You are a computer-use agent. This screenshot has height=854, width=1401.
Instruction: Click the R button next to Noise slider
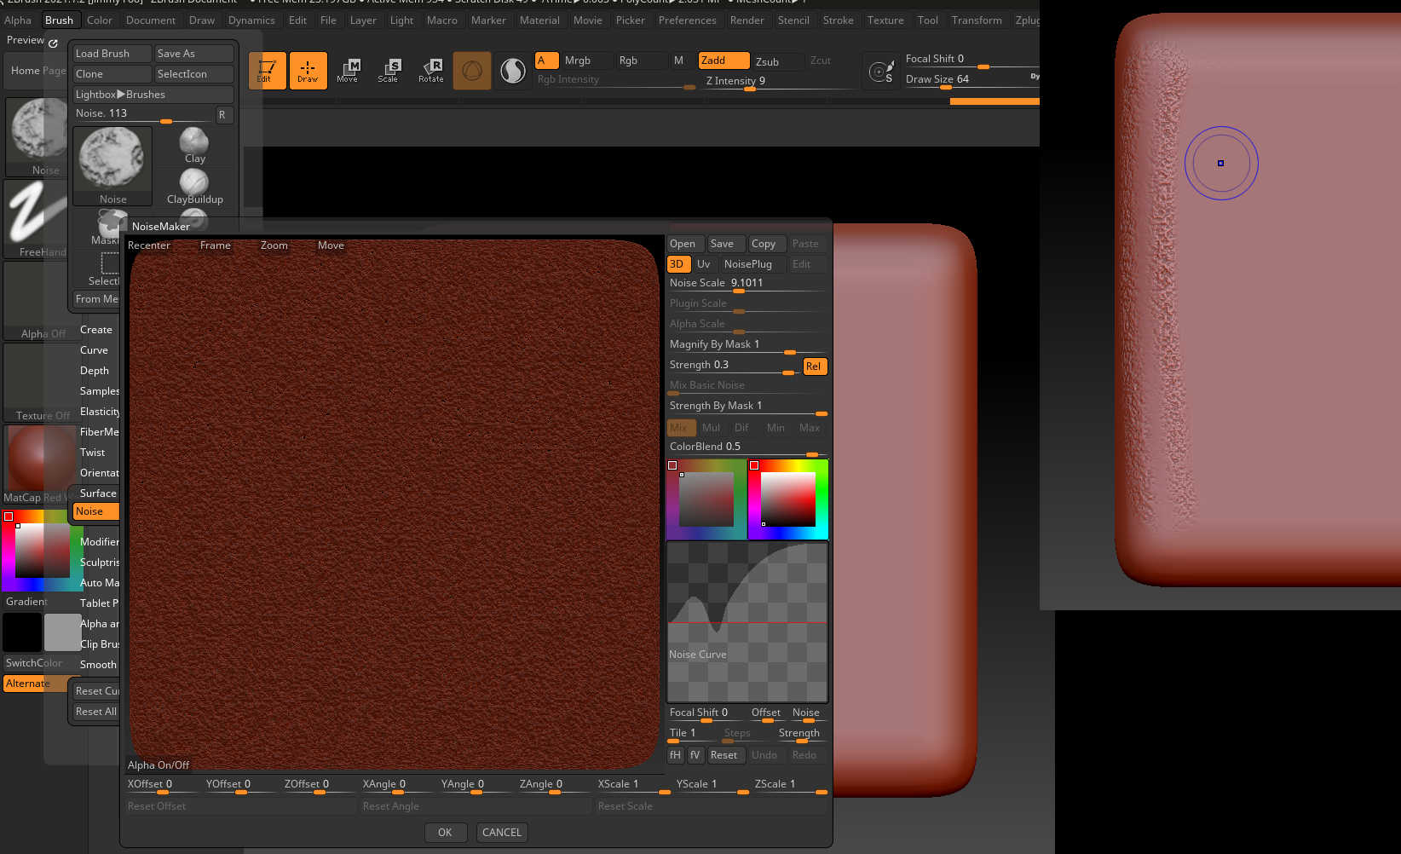click(x=223, y=114)
